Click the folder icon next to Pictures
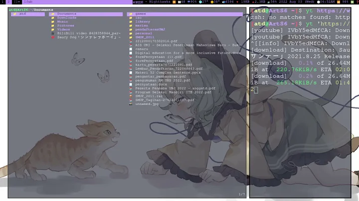Image resolution: width=359 pixels, height=201 pixels. pos(53,25)
